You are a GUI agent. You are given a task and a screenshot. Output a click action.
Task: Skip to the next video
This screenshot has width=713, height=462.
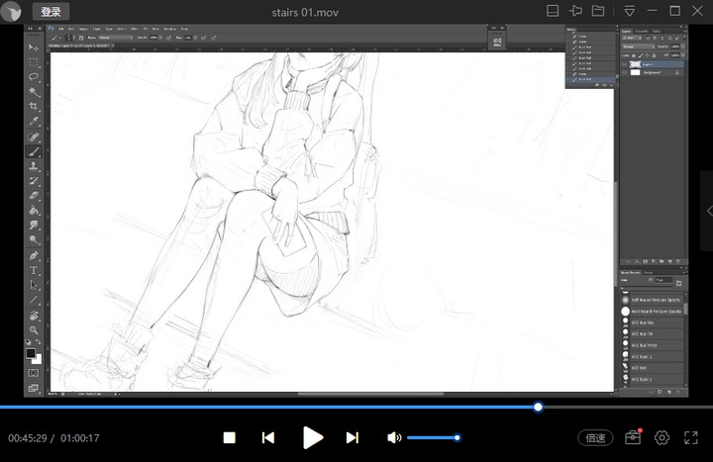click(352, 437)
